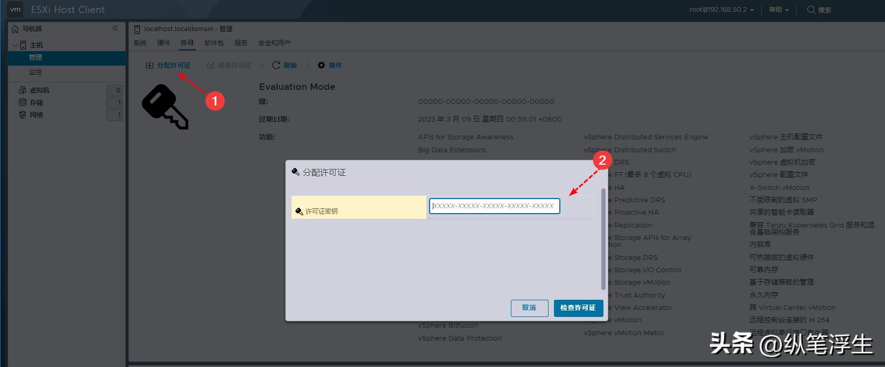Click the ESXi Host Client title

pyautogui.click(x=68, y=10)
